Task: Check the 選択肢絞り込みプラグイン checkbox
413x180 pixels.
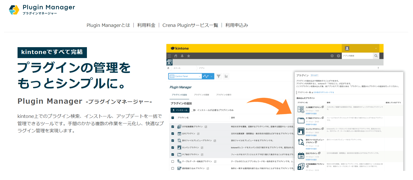Action: [173, 168]
